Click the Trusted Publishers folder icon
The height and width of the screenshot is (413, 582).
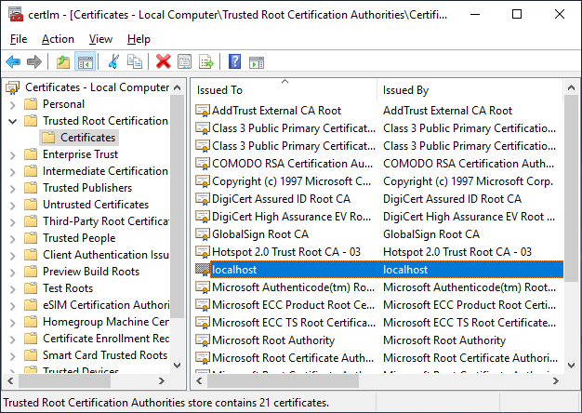point(31,188)
